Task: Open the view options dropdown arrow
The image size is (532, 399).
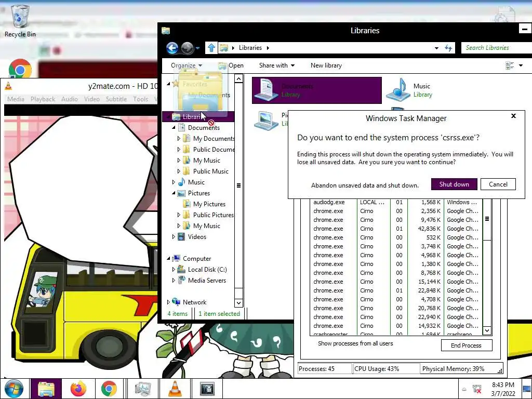Action: click(521, 65)
